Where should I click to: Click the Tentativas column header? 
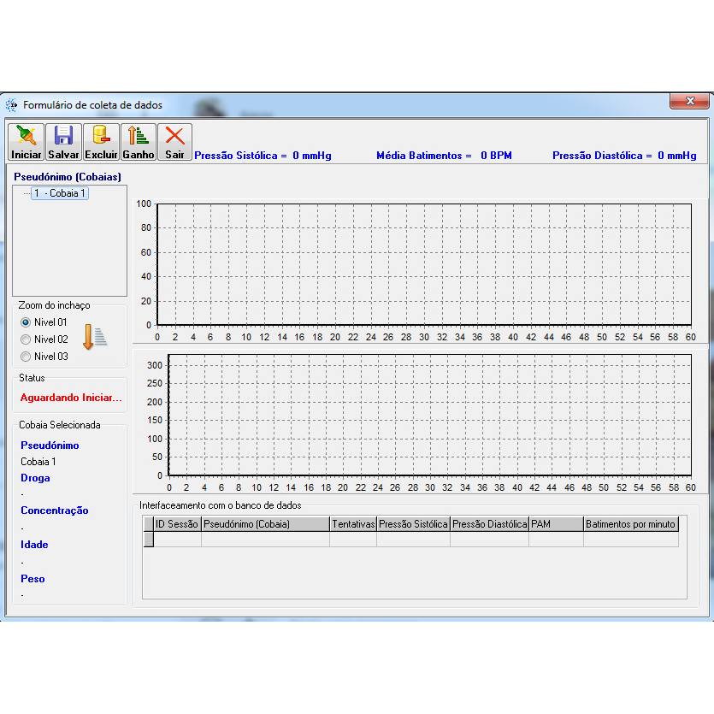coord(353,524)
